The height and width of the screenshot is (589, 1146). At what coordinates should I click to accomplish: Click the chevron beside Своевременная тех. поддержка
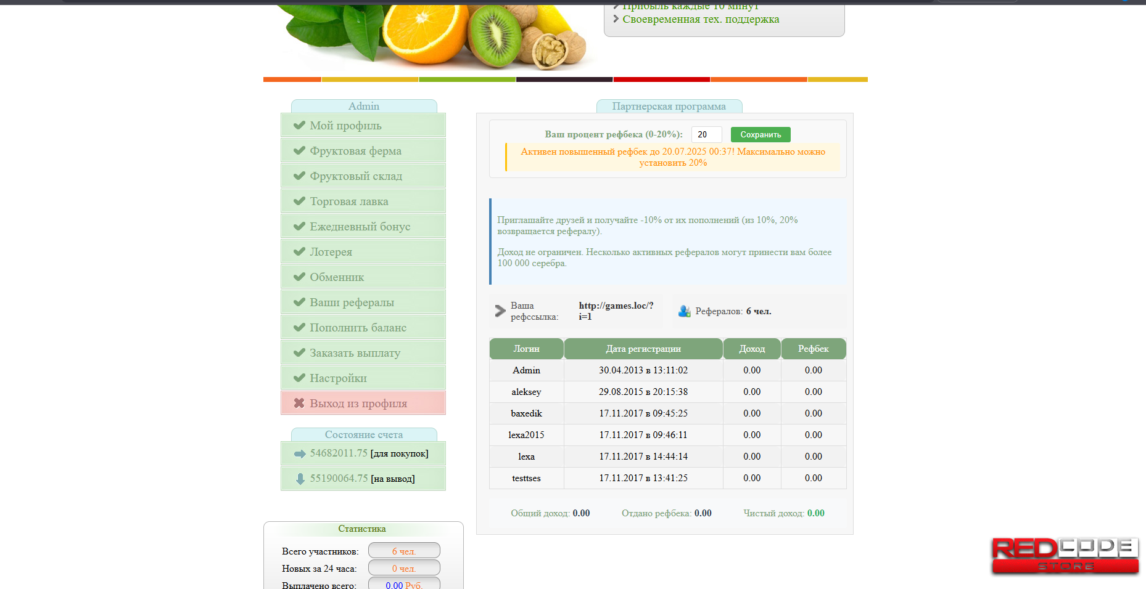coord(616,19)
